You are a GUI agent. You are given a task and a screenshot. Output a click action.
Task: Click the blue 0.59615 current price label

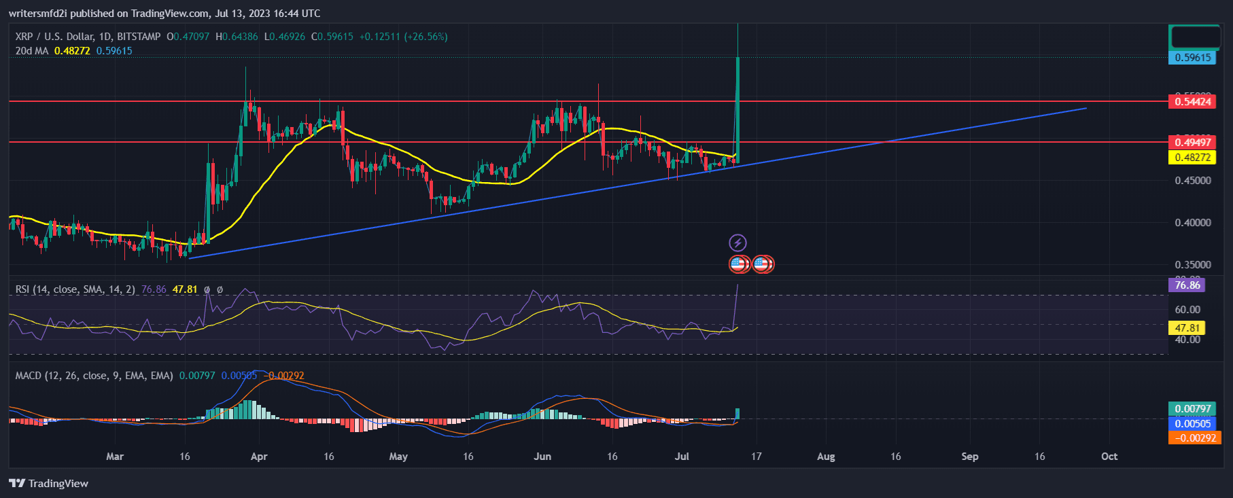click(x=1193, y=58)
